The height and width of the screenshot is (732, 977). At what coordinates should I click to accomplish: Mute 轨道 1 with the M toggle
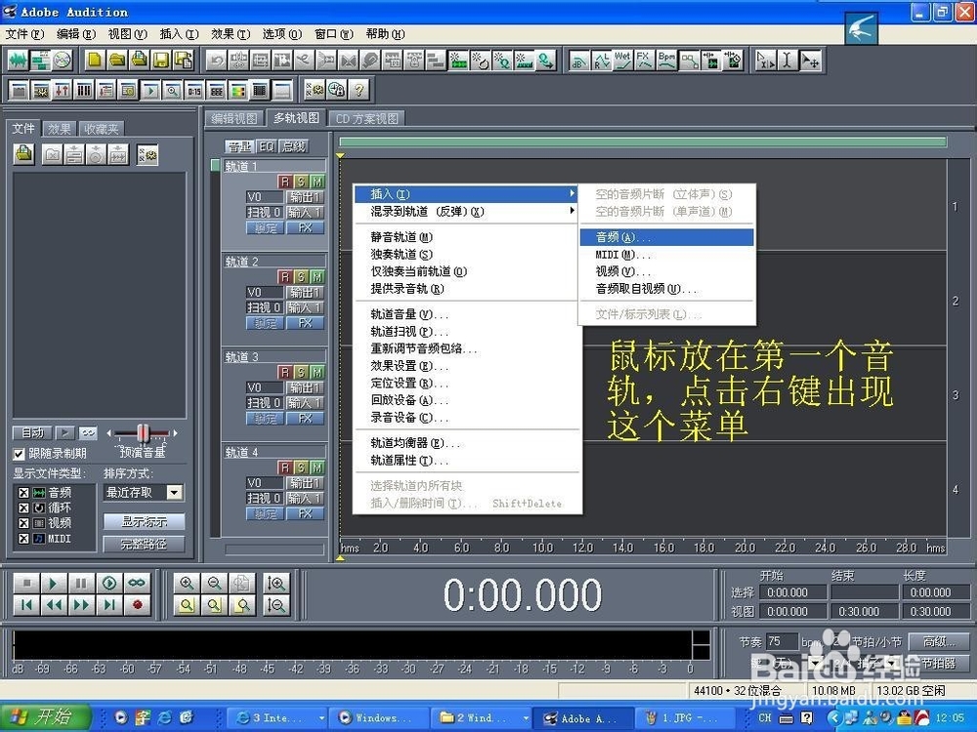pyautogui.click(x=317, y=183)
